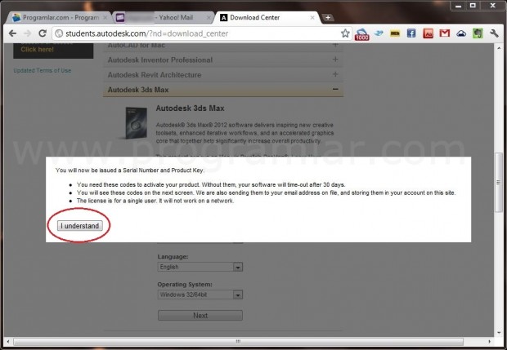Click the red Adobe extension icon
This screenshot has height=350, width=507.
tap(428, 33)
